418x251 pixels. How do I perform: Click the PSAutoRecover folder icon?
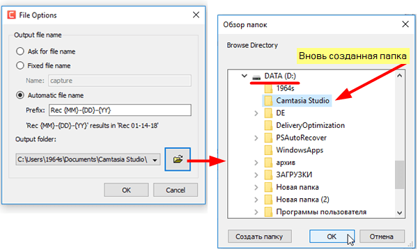pos(268,138)
